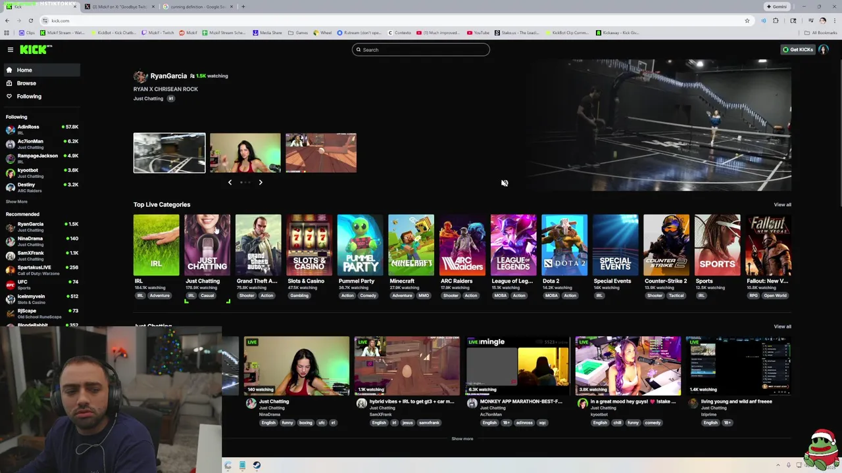
Task: Open Ac7ionMan MONKEY APP MARATHON stream
Action: click(518, 366)
